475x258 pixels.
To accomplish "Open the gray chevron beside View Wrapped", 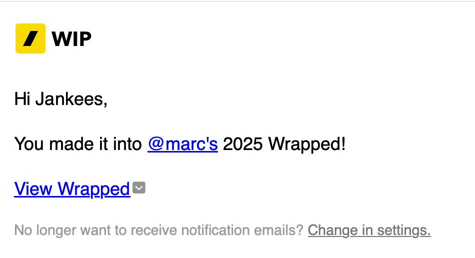I will 139,187.
